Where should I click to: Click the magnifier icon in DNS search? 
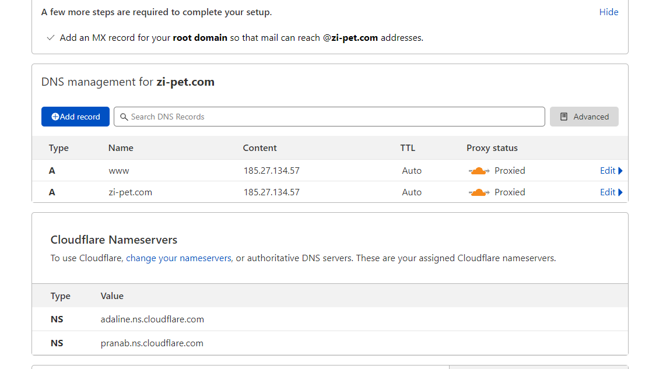pyautogui.click(x=124, y=117)
